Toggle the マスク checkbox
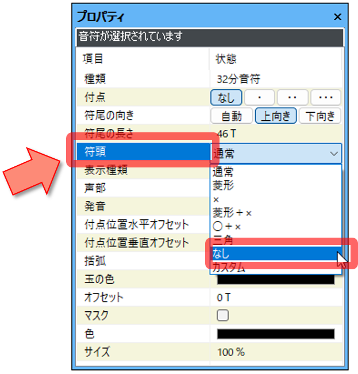The height and width of the screenshot is (374, 358). tap(222, 315)
